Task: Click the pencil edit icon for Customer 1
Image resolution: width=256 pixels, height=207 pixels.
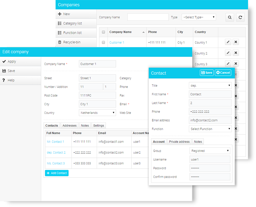Action: (228, 42)
